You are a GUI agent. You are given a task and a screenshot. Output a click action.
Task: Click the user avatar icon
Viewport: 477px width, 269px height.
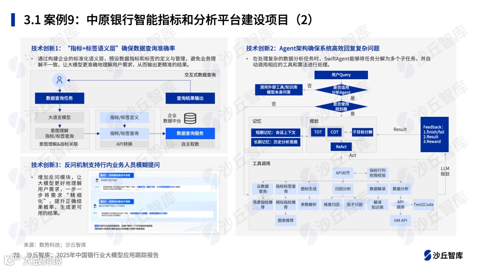[x=60, y=80]
